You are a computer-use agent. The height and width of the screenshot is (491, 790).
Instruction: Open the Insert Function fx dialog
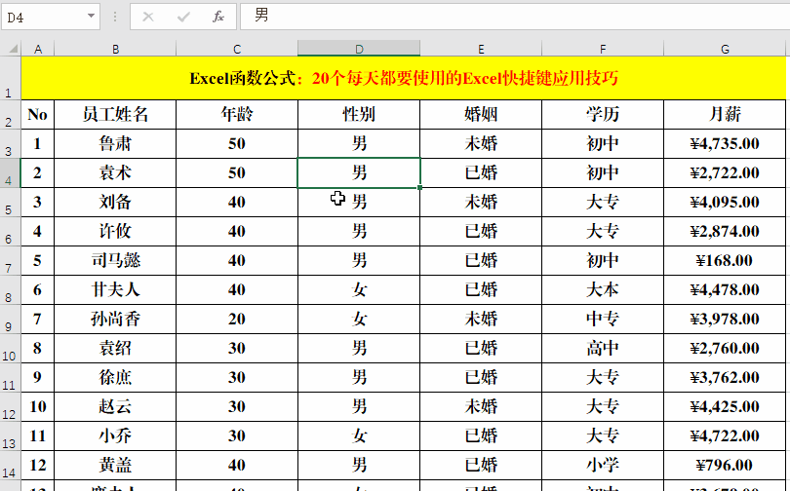click(x=218, y=18)
